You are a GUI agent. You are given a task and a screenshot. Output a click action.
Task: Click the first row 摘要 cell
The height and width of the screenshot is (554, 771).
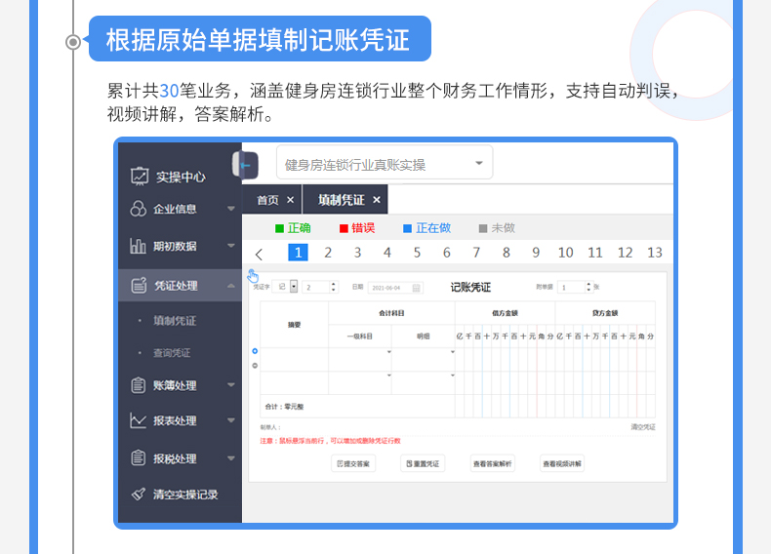pyautogui.click(x=294, y=360)
